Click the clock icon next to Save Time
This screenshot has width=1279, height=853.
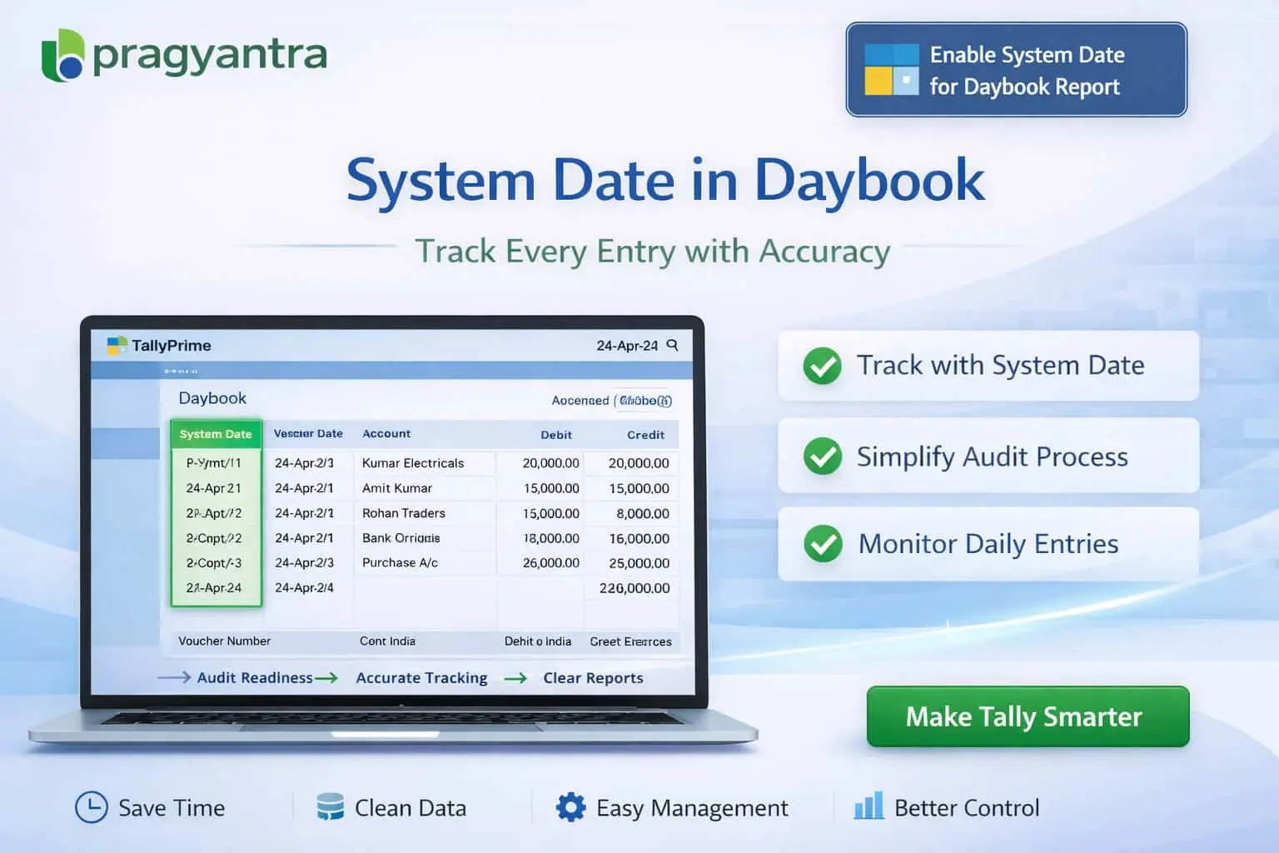pyautogui.click(x=92, y=807)
